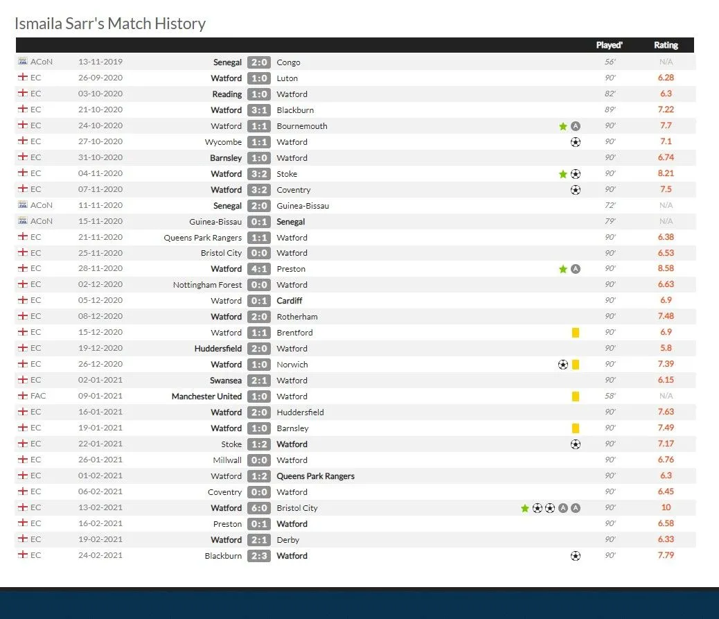Open the Luton team link

[x=287, y=78]
